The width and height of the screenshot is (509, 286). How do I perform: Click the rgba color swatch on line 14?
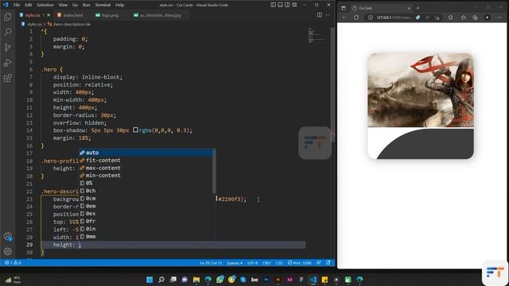[x=135, y=130]
